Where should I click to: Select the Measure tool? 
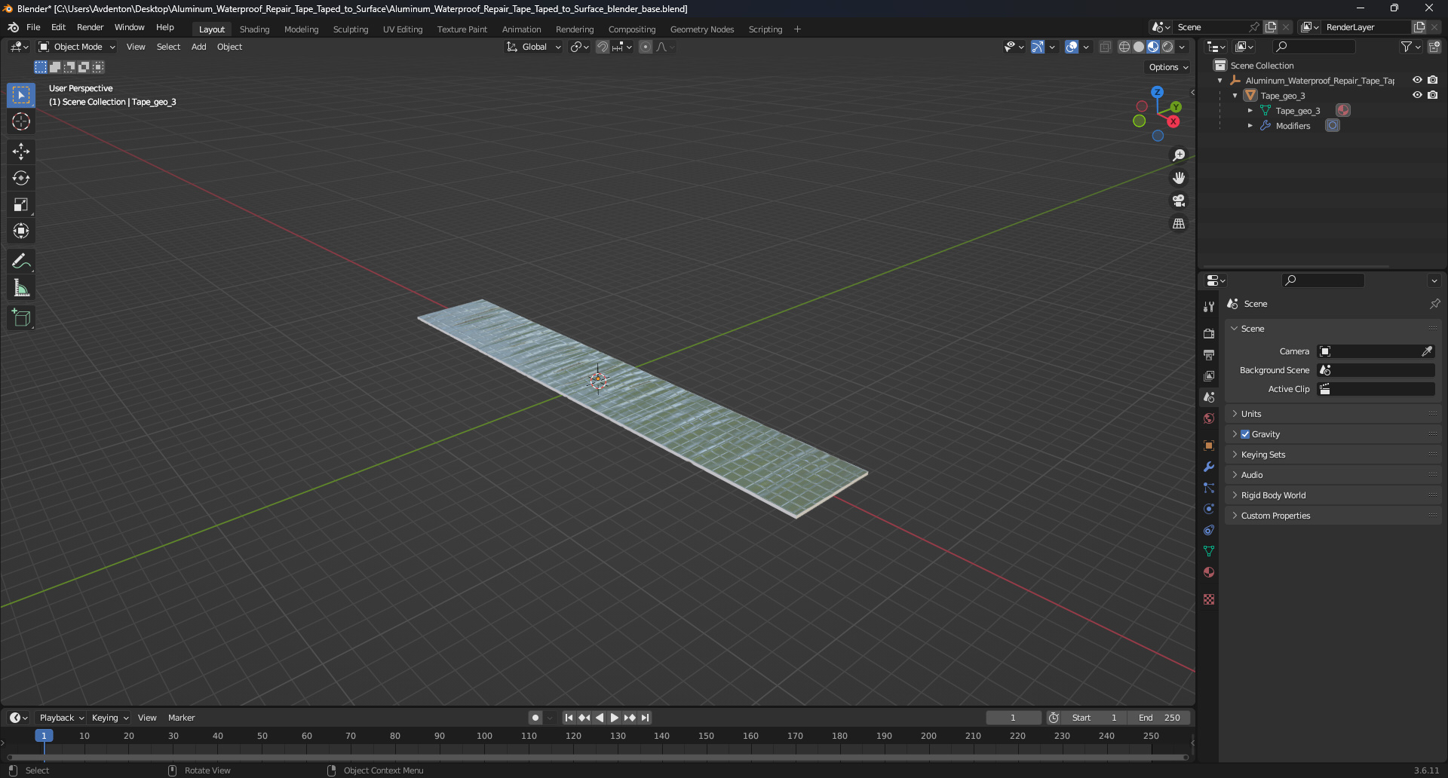[21, 288]
